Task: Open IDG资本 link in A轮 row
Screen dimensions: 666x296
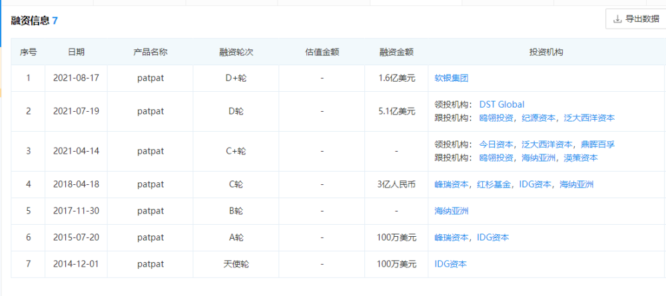Action: [x=493, y=237]
